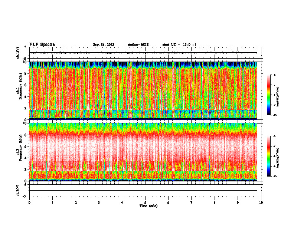Click inside the ch.2 spectrogram panel
The height and width of the screenshot is (227, 294).
coord(143,152)
